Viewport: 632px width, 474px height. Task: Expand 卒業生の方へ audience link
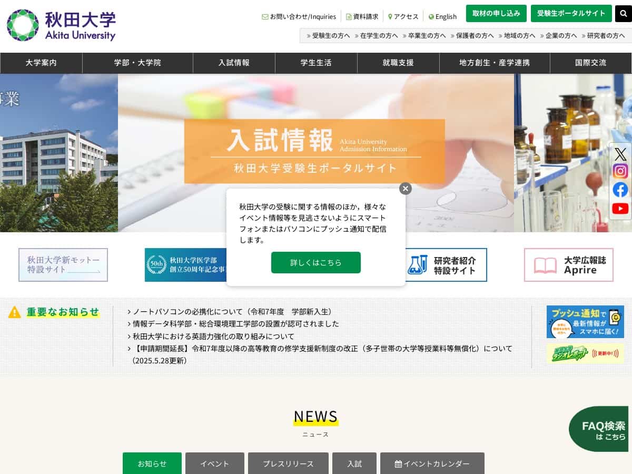pyautogui.click(x=424, y=36)
